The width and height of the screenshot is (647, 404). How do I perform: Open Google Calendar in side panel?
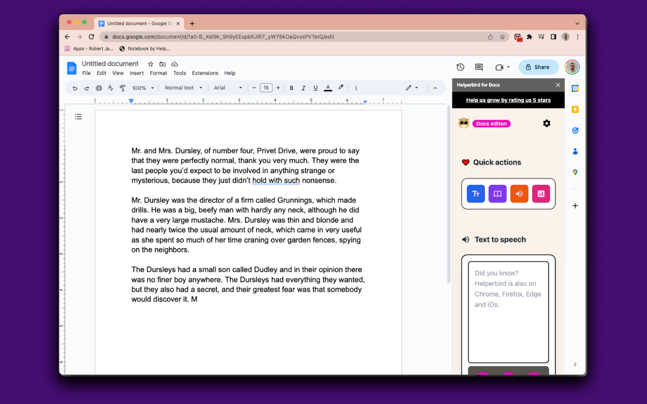(575, 88)
